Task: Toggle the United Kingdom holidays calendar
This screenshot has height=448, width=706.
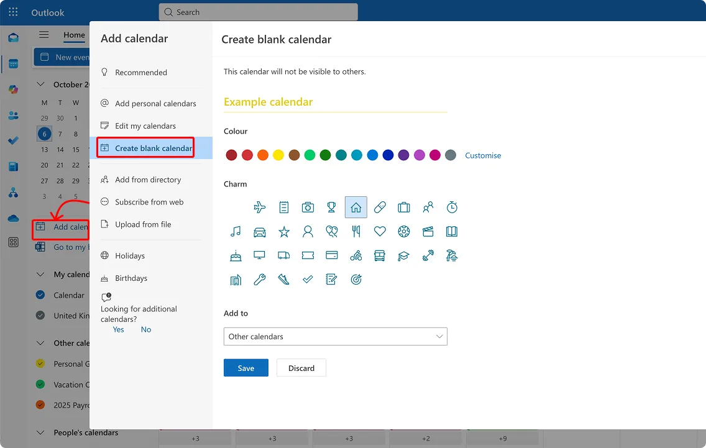Action: (x=42, y=316)
